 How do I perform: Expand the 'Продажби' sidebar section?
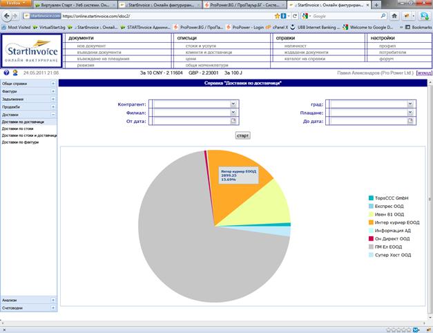[x=53, y=106]
